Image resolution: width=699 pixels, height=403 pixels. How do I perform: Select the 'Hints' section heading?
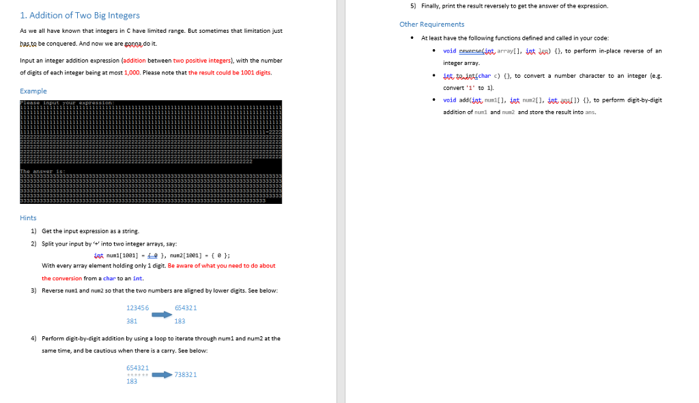27,218
